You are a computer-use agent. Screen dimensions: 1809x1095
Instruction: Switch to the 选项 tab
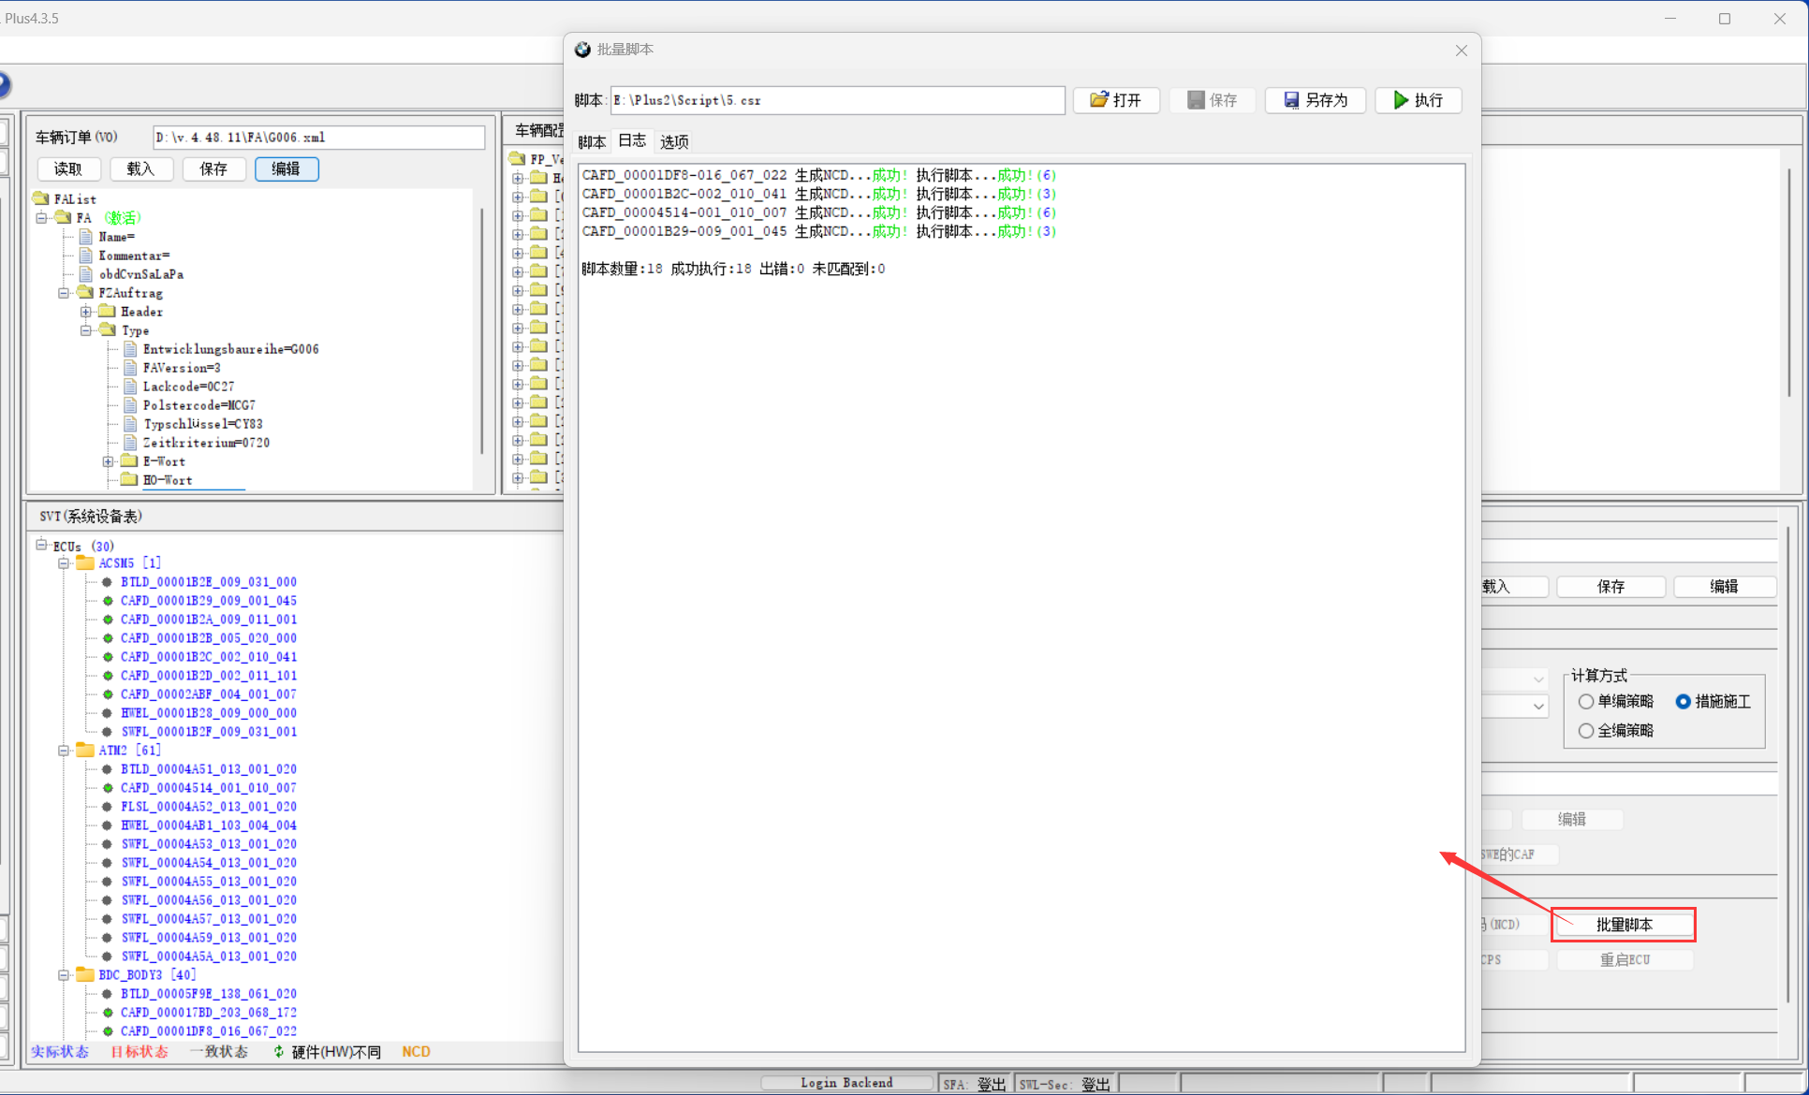(x=674, y=141)
